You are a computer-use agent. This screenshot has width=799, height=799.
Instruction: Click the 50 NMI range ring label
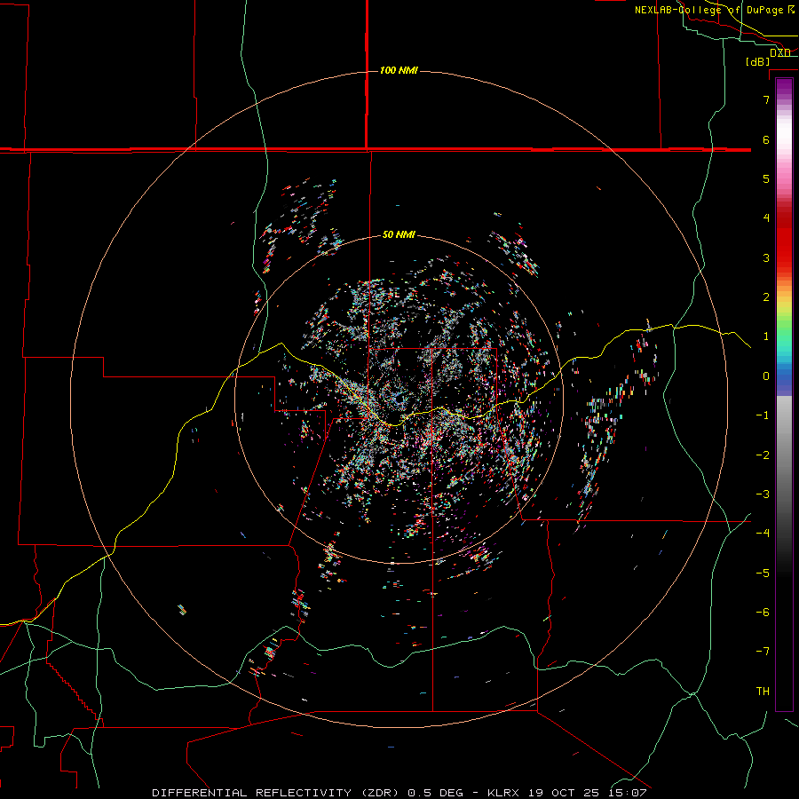(399, 235)
